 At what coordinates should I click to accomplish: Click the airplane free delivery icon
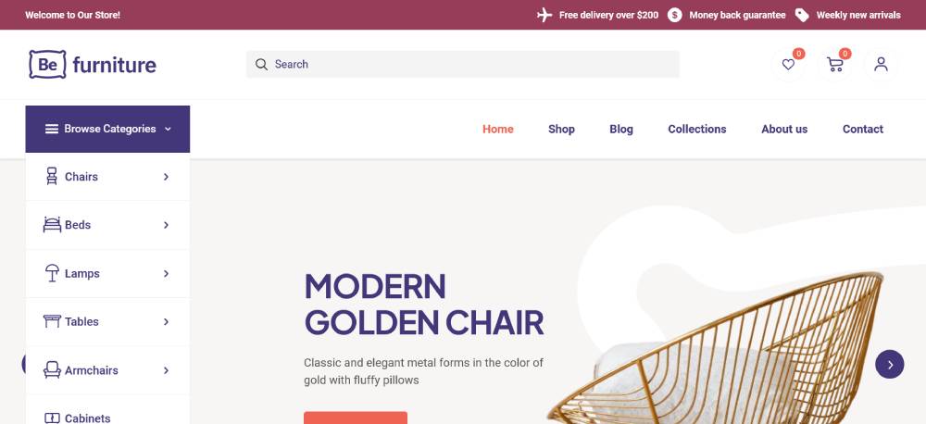(544, 15)
